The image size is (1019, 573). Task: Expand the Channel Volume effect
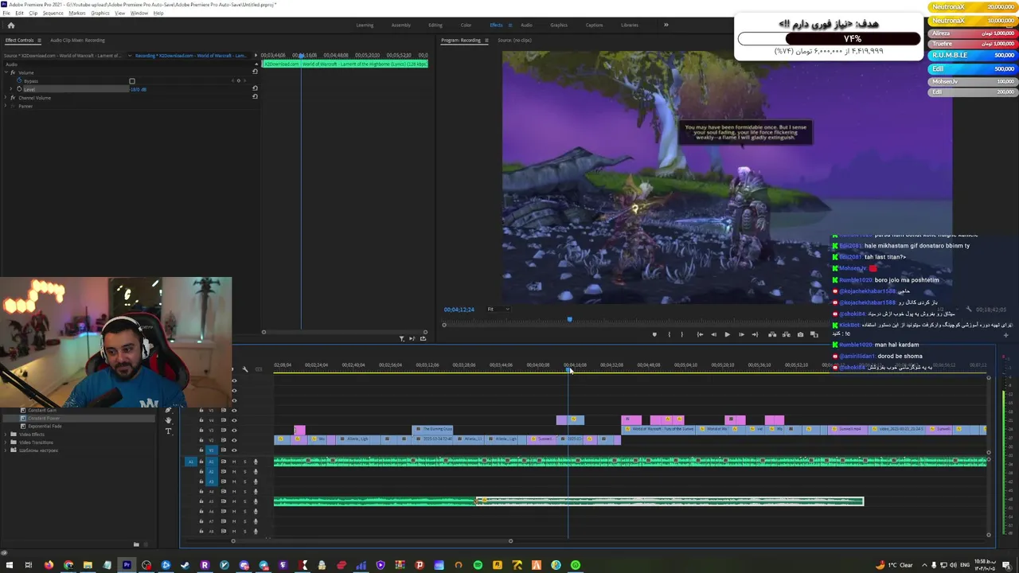[6, 98]
